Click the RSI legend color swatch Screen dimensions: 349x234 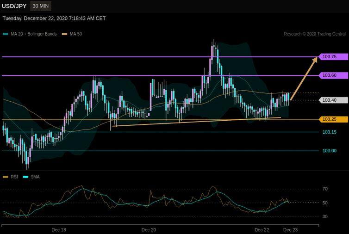click(6, 177)
